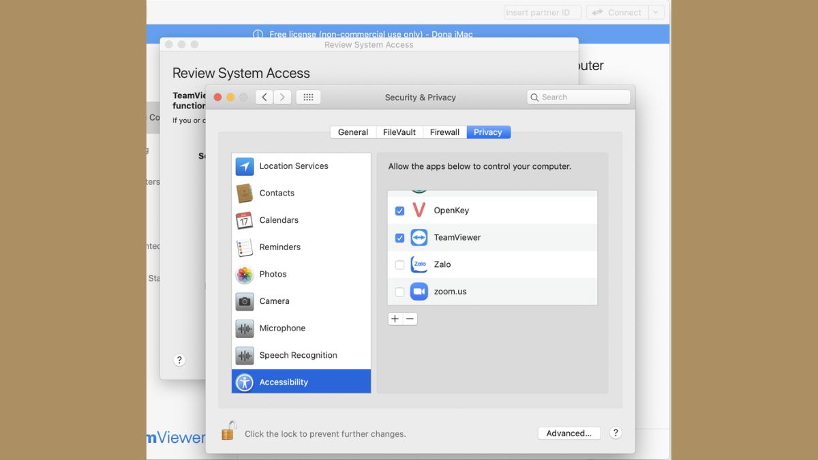Select Microphone in the privacy list
Screen dimensions: 818x460
click(x=301, y=328)
